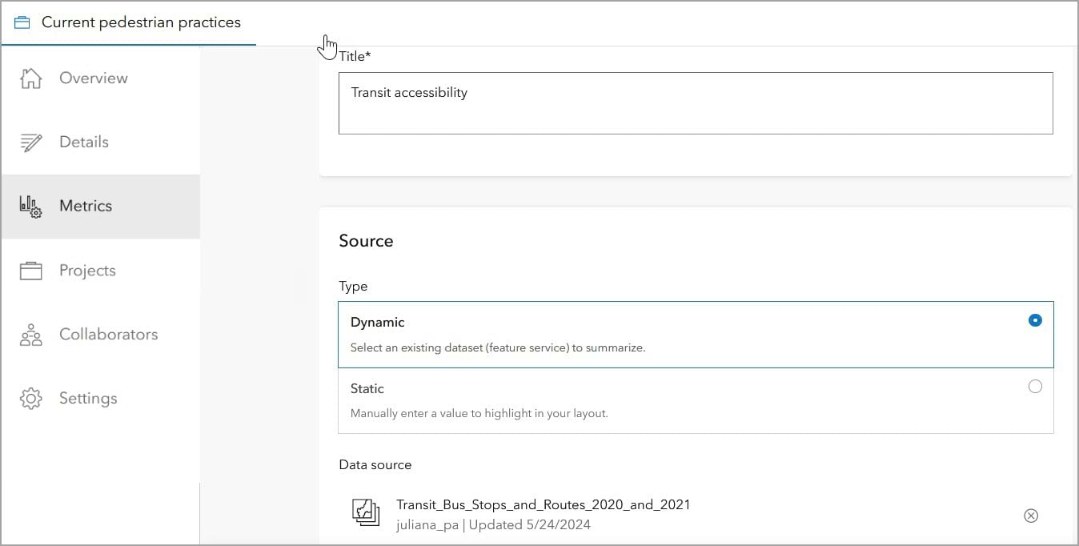This screenshot has width=1079, height=546.
Task: Click the Collaborators people icon
Action: (x=30, y=335)
